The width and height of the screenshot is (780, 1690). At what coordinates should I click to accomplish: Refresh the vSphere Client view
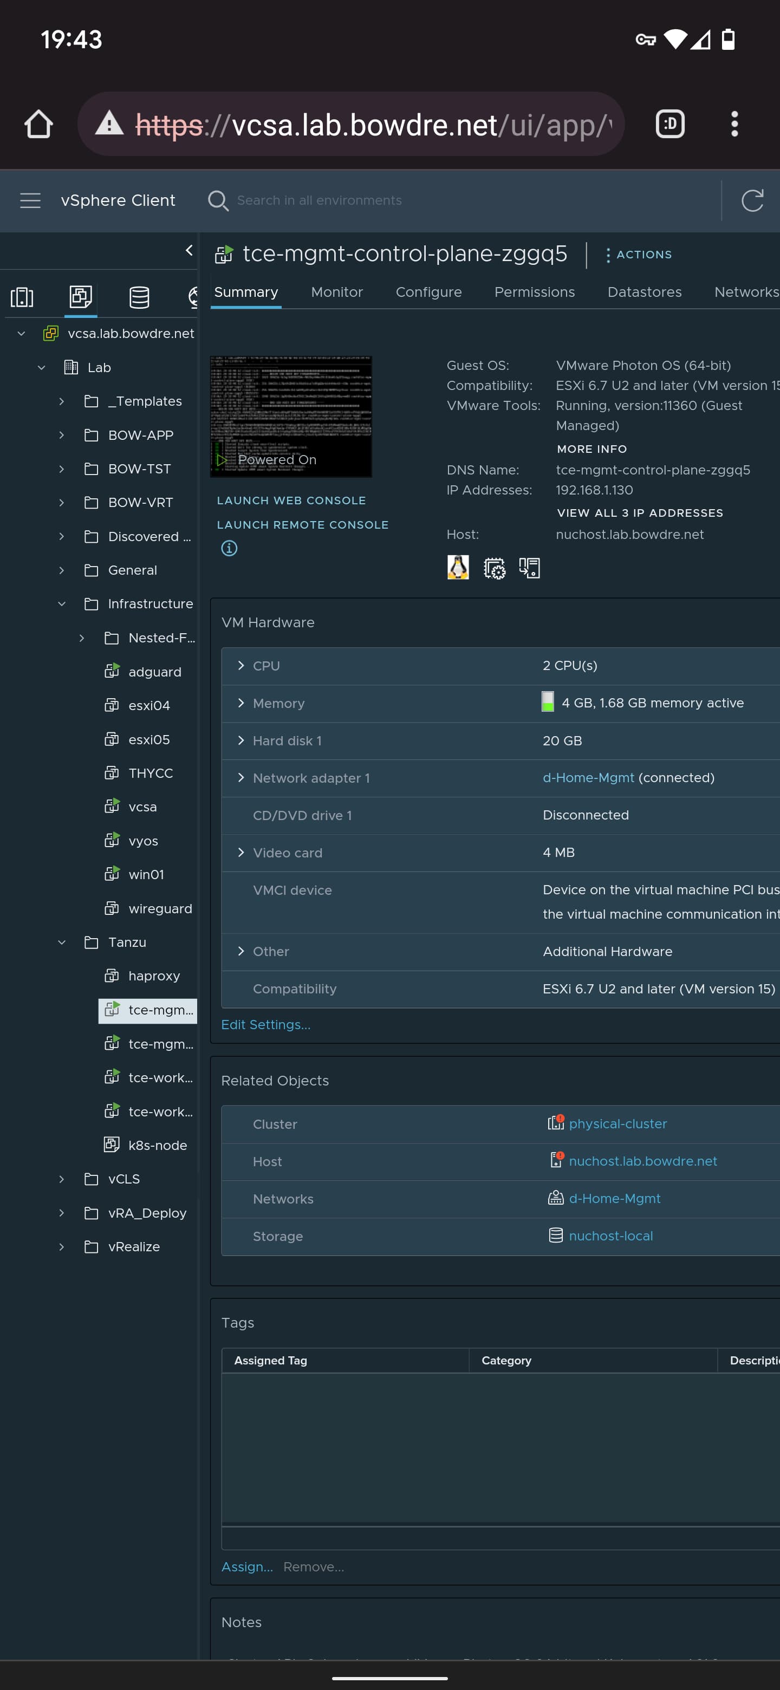click(752, 200)
